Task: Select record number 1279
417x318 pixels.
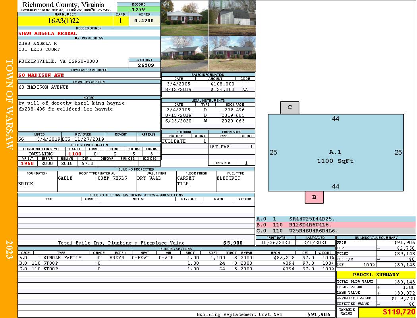Action: click(x=139, y=9)
